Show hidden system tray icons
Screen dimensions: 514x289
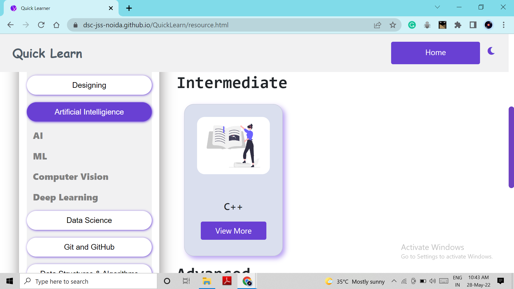[x=394, y=281]
